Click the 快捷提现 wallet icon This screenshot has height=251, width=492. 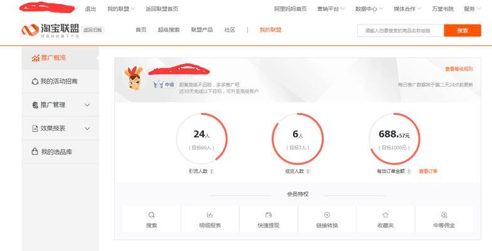[269, 215]
